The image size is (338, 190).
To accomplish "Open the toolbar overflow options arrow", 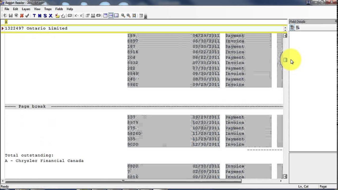I will pos(146,17).
